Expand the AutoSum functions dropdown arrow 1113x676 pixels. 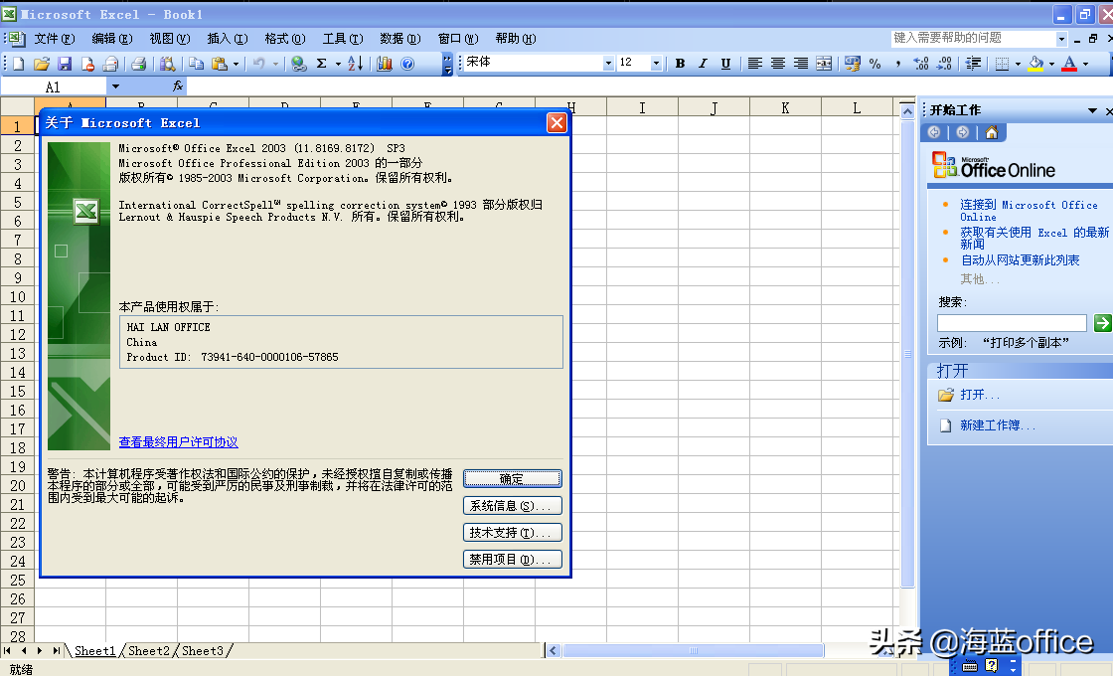coord(338,64)
